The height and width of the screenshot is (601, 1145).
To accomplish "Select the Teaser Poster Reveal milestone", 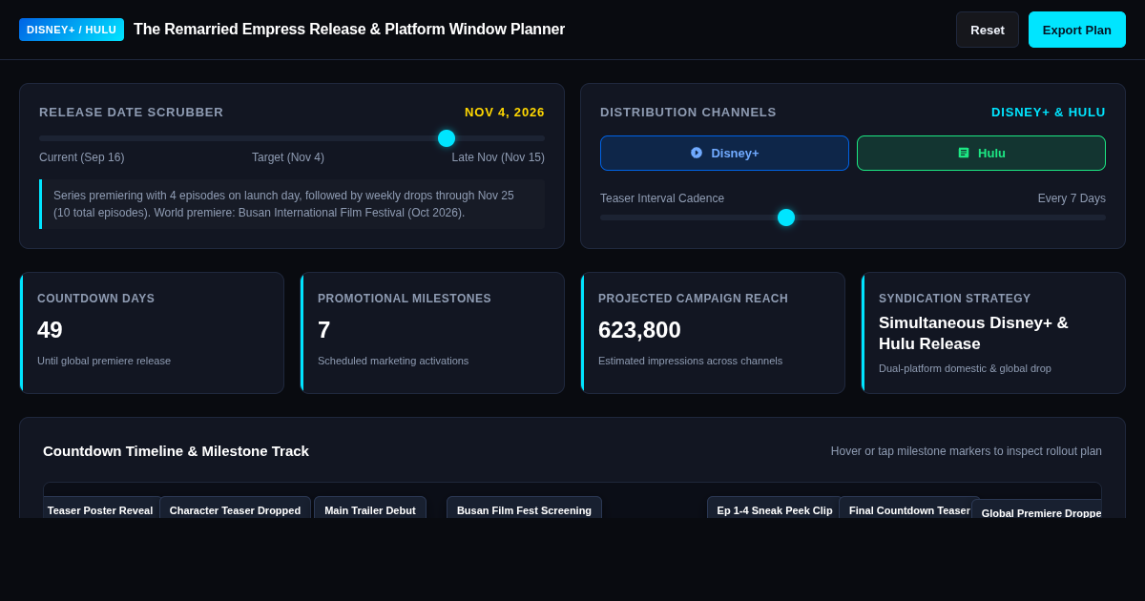I will [100, 509].
